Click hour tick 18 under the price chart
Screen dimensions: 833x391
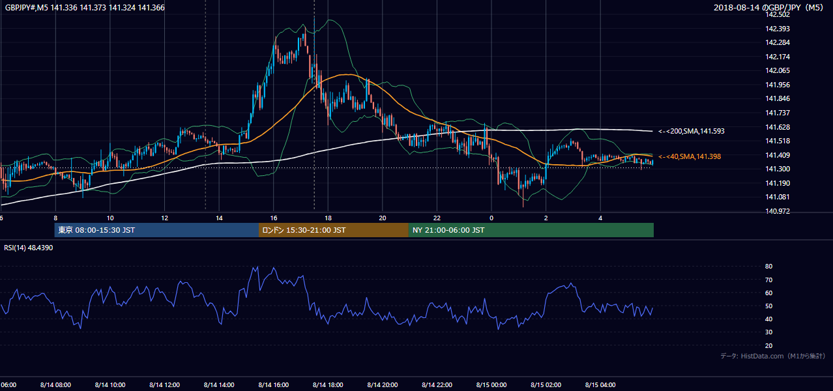tap(329, 218)
